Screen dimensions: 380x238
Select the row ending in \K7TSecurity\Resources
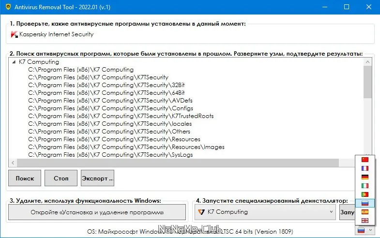[x=114, y=139]
